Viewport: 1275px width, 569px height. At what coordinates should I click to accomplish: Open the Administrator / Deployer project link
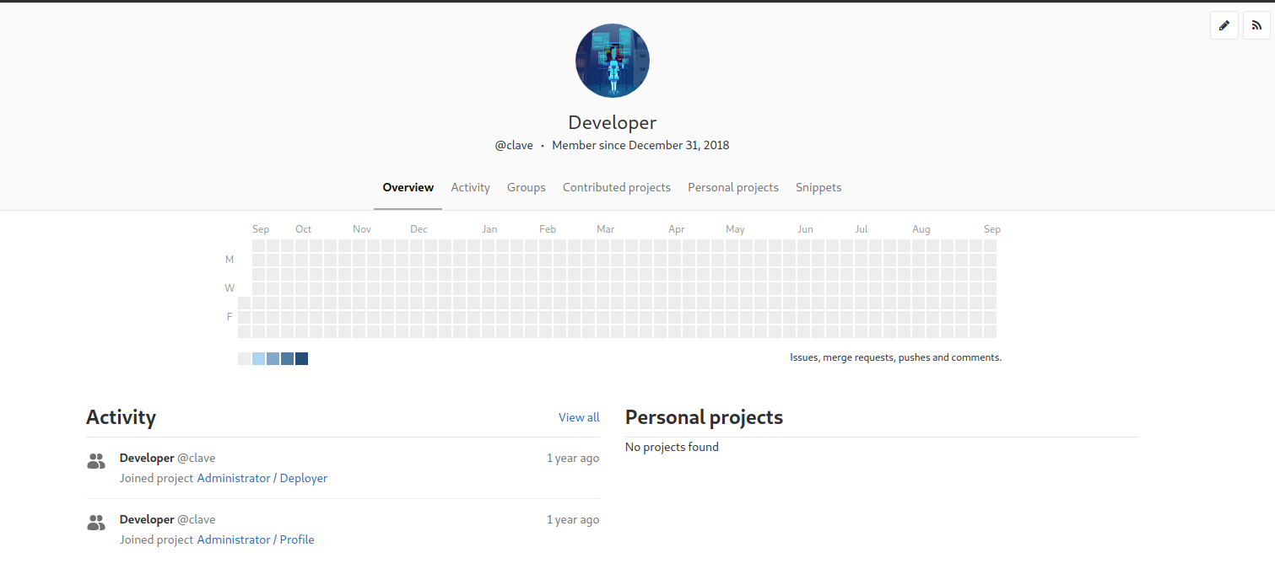[262, 478]
